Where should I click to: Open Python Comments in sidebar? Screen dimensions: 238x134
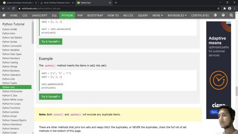pos(12,46)
